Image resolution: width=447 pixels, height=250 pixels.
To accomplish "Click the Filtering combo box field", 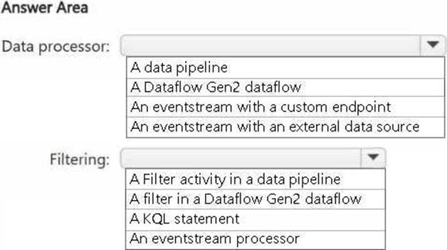I will [253, 157].
